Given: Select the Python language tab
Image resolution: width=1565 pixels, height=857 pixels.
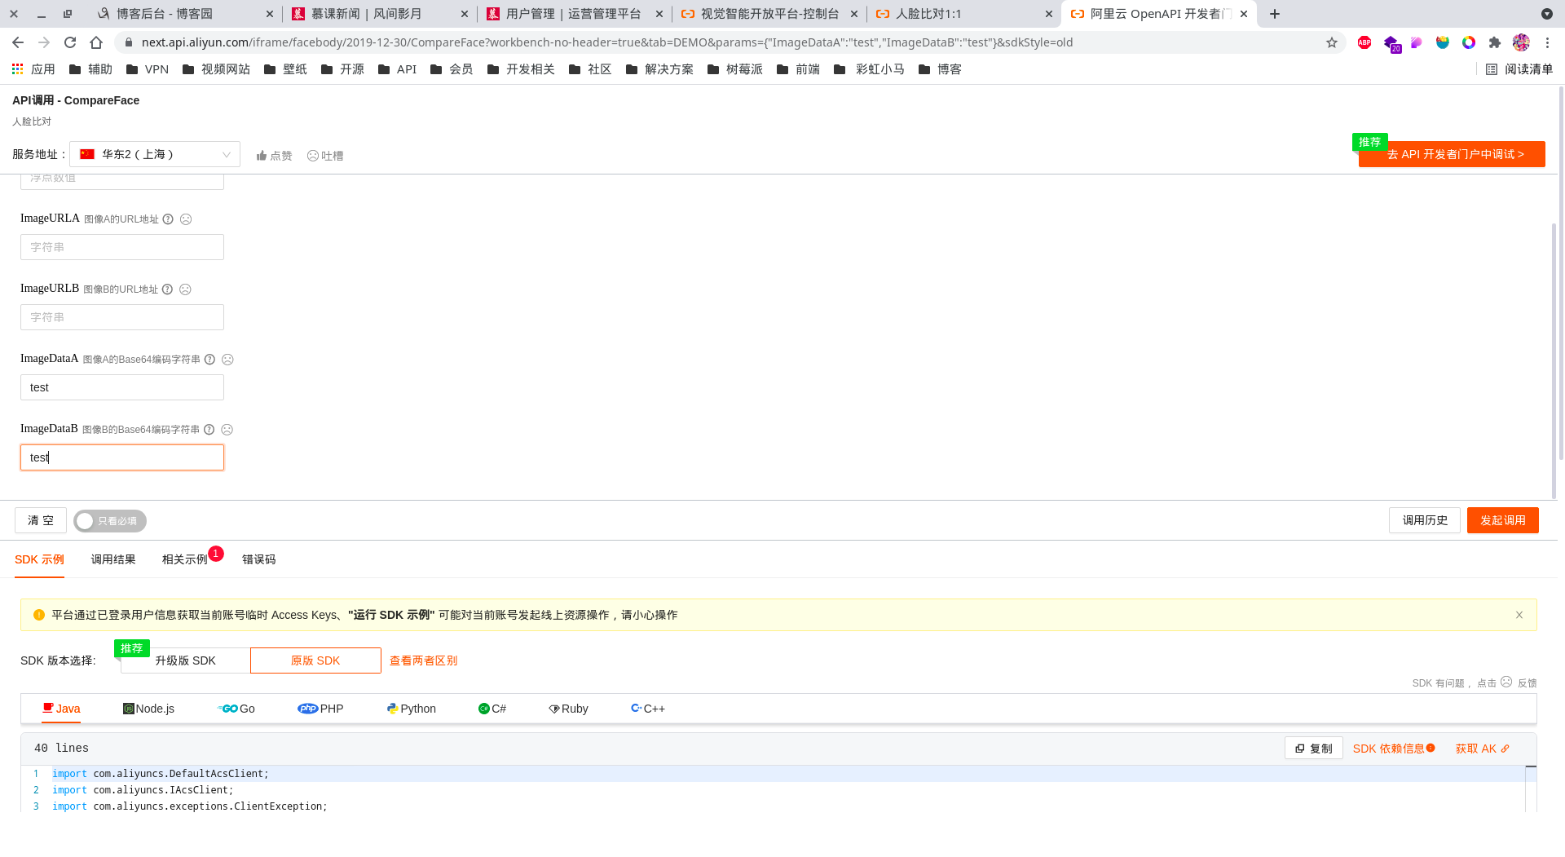Looking at the screenshot, I should click(x=412, y=709).
